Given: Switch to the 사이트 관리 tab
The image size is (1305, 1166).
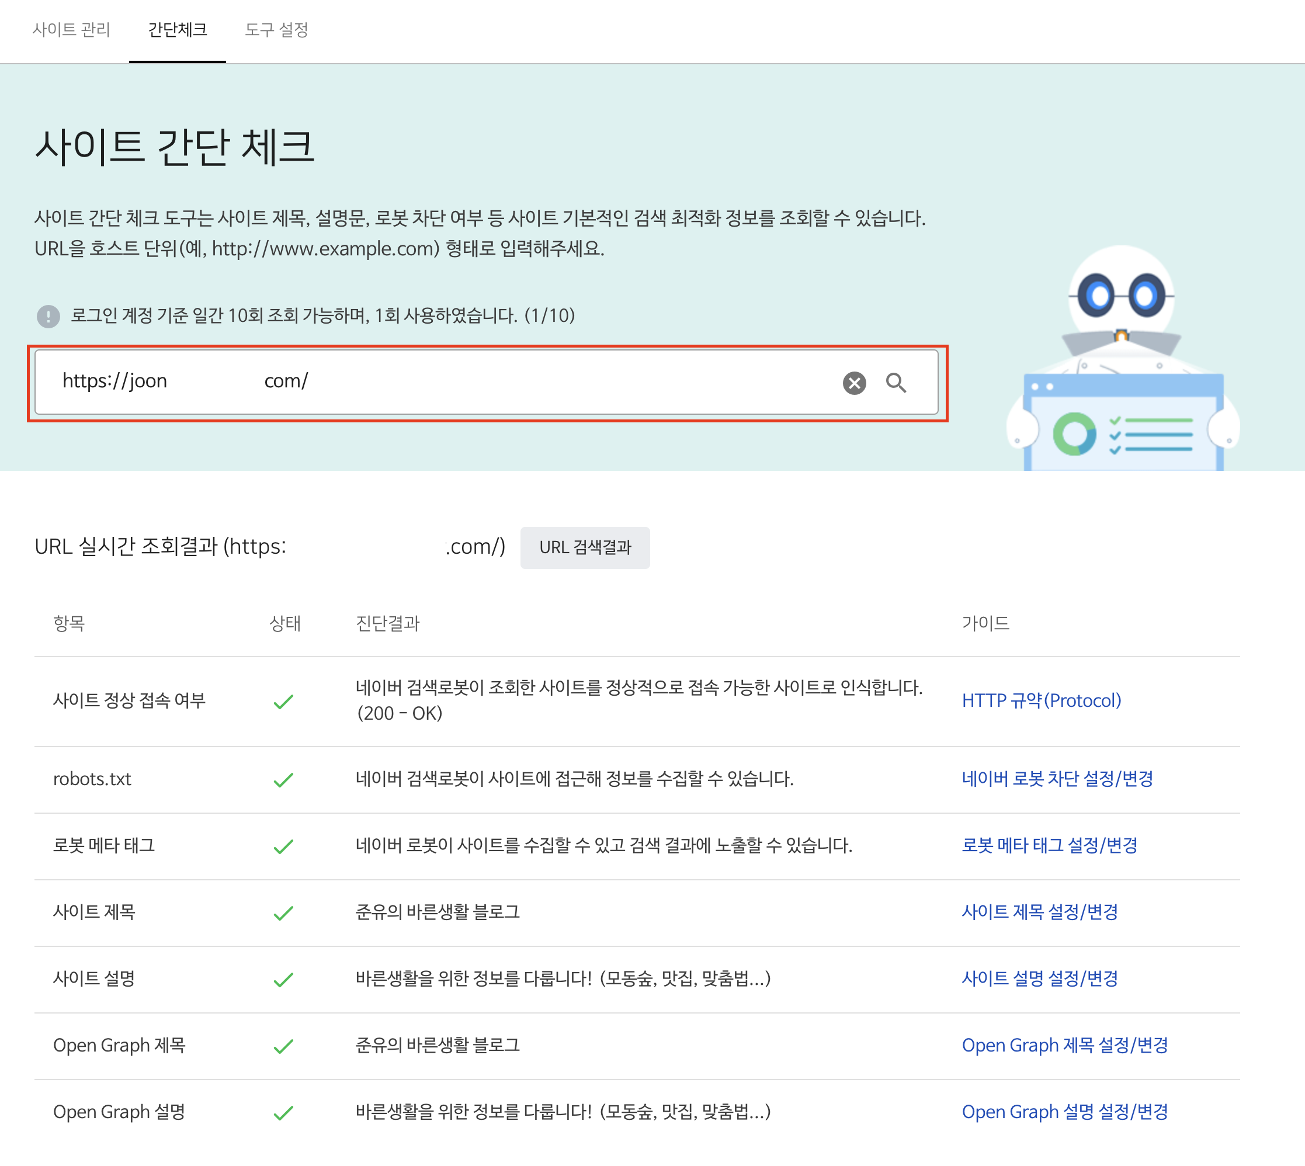Looking at the screenshot, I should (x=71, y=29).
